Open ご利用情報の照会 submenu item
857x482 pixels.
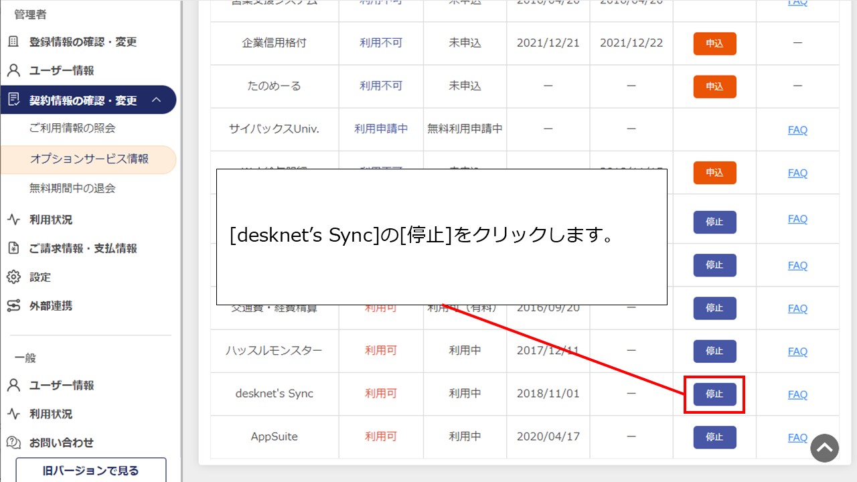[72, 128]
